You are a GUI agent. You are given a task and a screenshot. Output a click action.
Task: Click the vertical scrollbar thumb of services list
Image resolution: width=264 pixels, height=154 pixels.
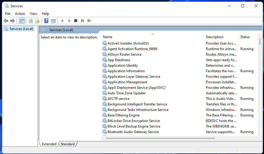(x=260, y=41)
